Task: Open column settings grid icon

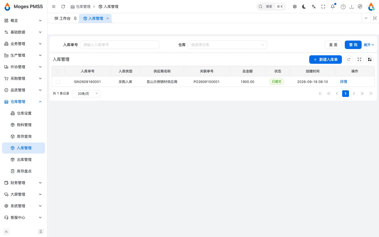Action: point(370,60)
